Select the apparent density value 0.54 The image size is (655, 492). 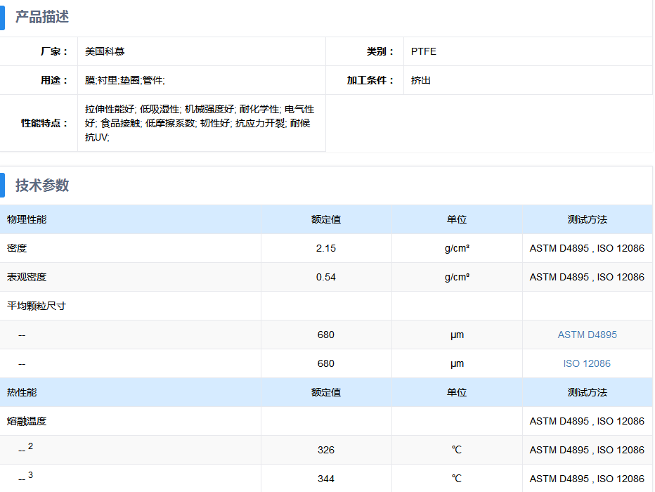pyautogui.click(x=326, y=277)
